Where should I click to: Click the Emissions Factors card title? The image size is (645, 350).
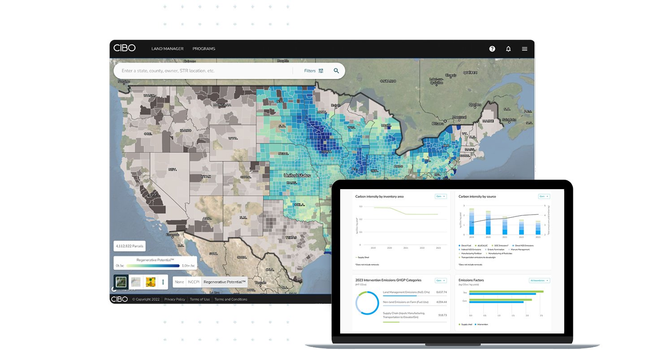(x=471, y=280)
